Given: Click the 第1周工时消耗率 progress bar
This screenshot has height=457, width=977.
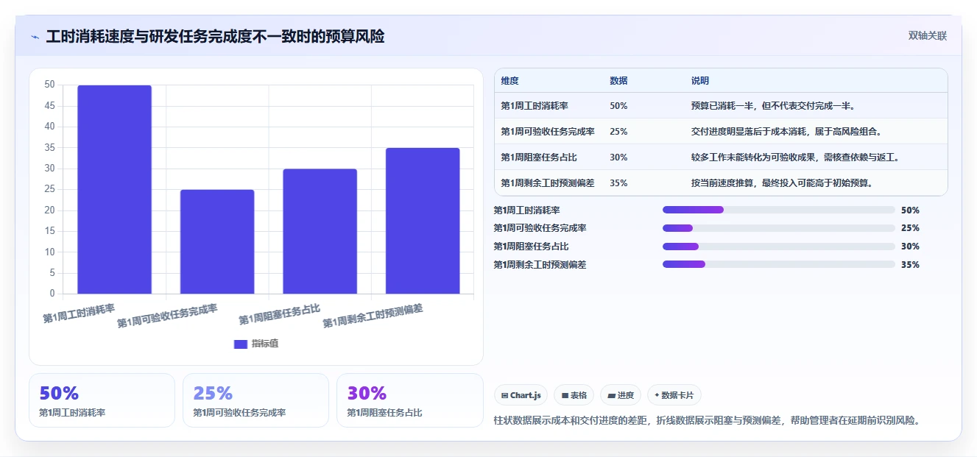Looking at the screenshot, I should click(779, 210).
